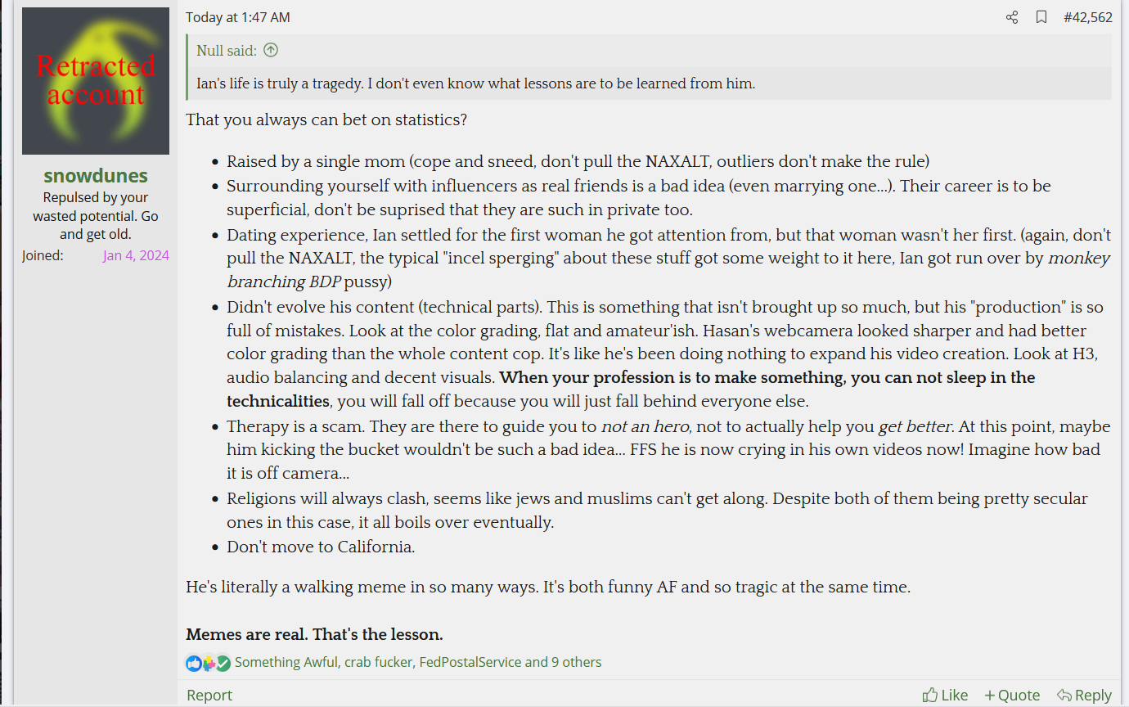Screen dimensions: 1129x707
Task: Quote this post
Action: (1012, 695)
